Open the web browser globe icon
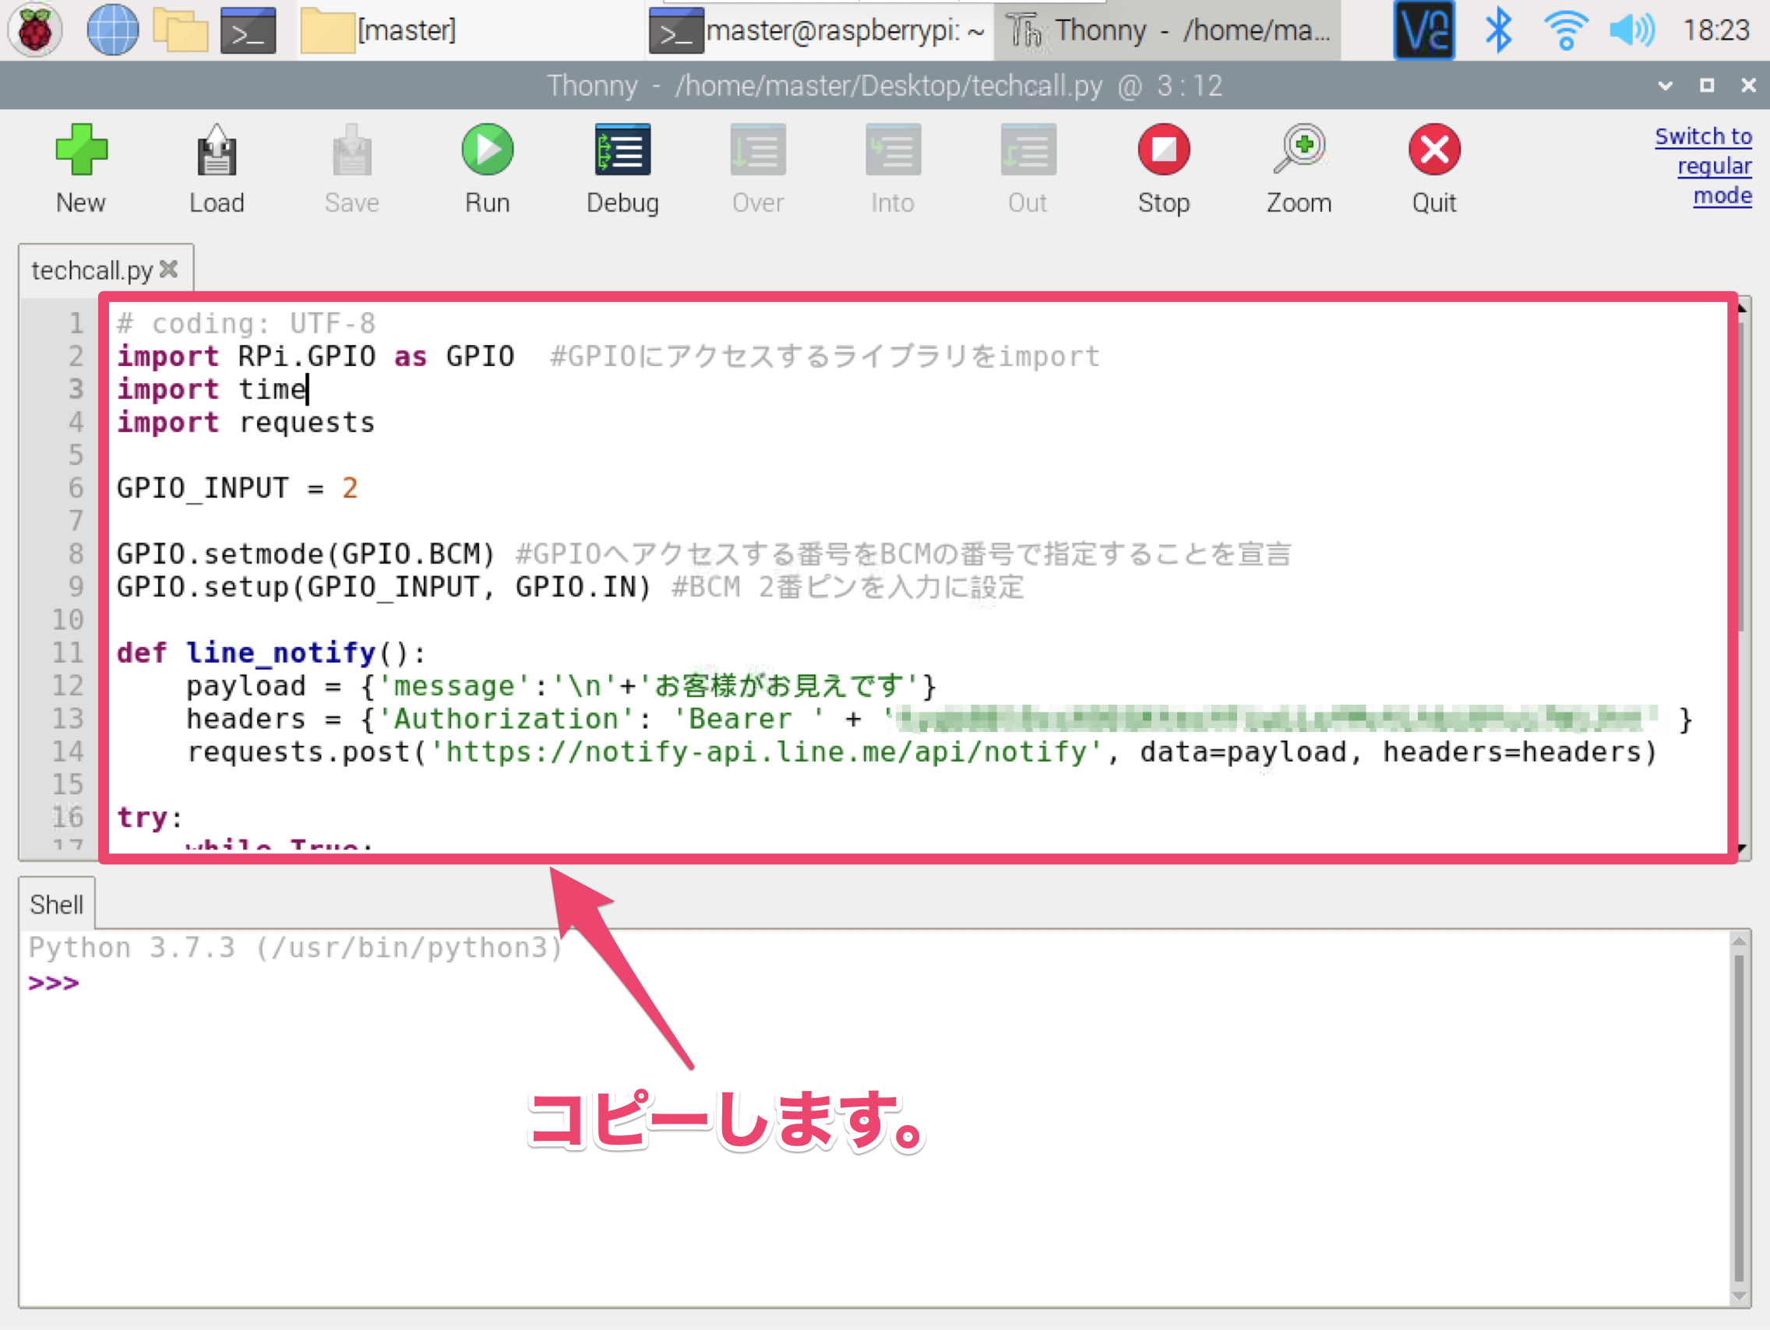 pyautogui.click(x=112, y=30)
